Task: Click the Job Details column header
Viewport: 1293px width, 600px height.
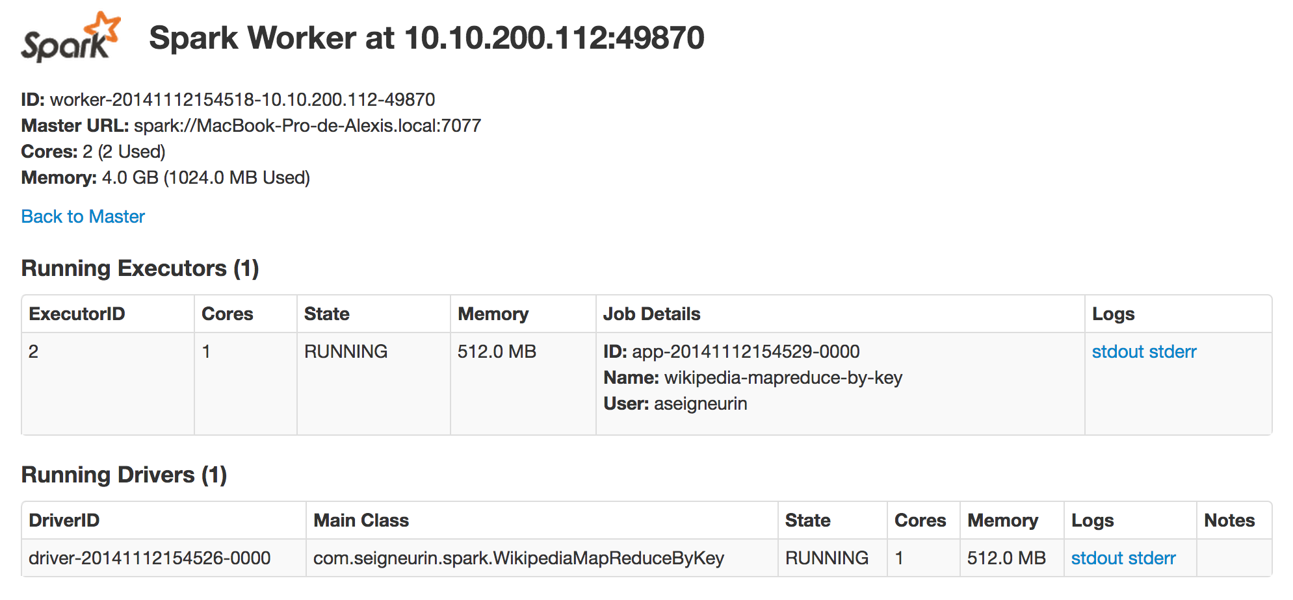Action: [x=651, y=314]
